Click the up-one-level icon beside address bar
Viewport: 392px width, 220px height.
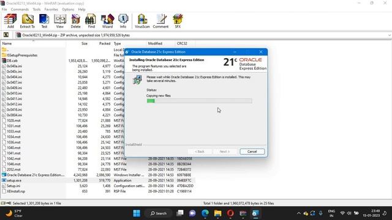pyautogui.click(x=6, y=35)
